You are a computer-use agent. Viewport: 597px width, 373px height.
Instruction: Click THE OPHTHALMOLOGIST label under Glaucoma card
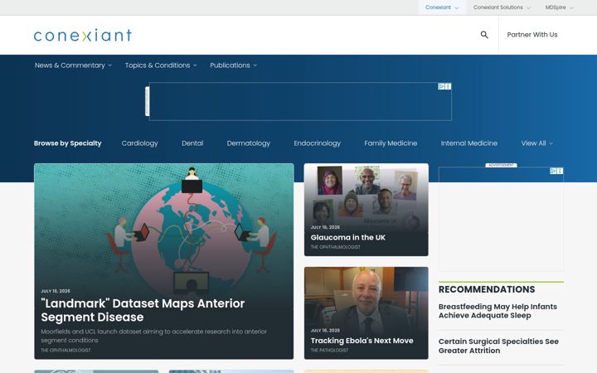click(335, 247)
